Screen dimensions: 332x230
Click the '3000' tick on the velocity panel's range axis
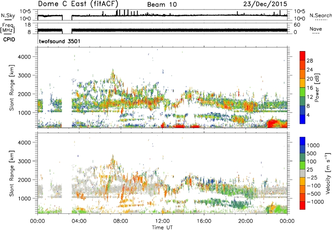pyautogui.click(x=24, y=161)
